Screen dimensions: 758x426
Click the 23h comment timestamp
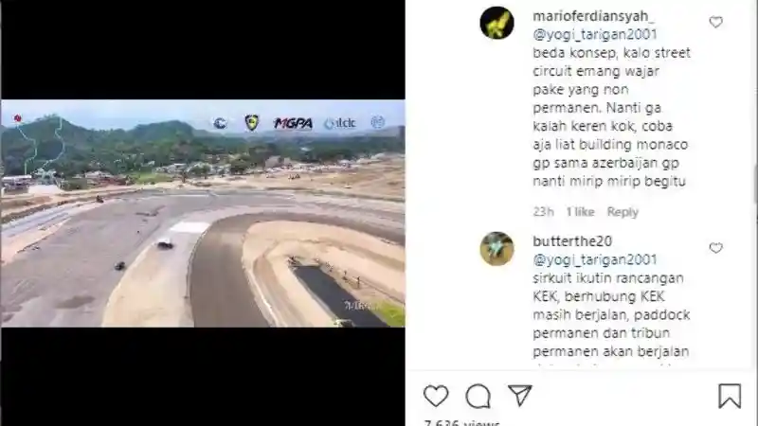[x=543, y=211]
